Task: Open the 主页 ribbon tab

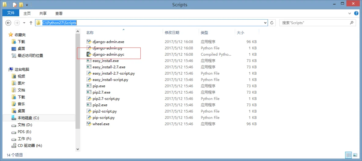Action: 27,13
